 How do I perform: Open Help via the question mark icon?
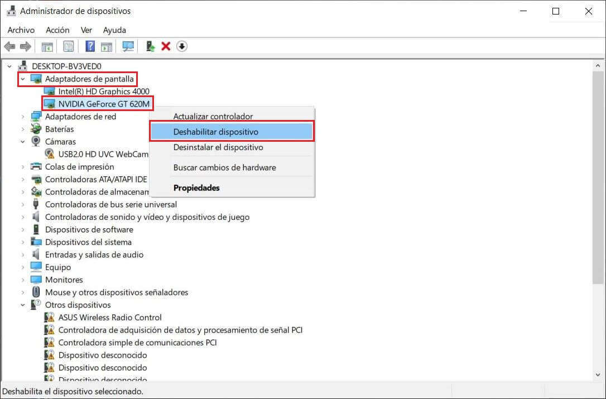click(90, 46)
